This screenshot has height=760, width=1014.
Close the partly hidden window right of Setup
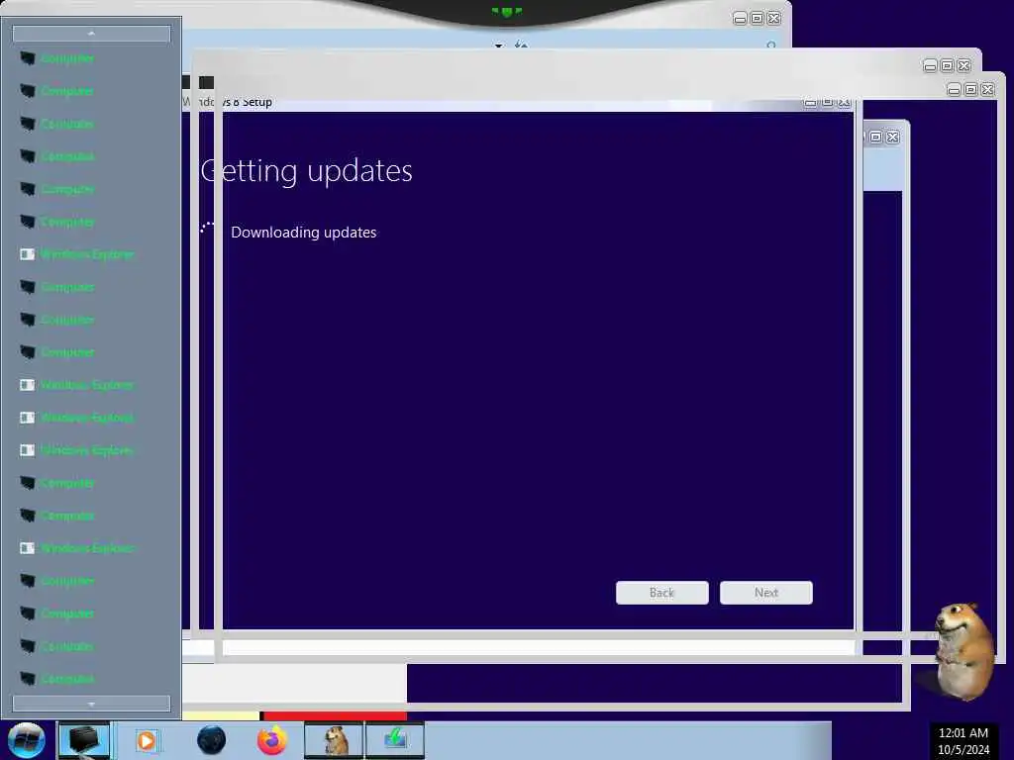click(x=893, y=137)
